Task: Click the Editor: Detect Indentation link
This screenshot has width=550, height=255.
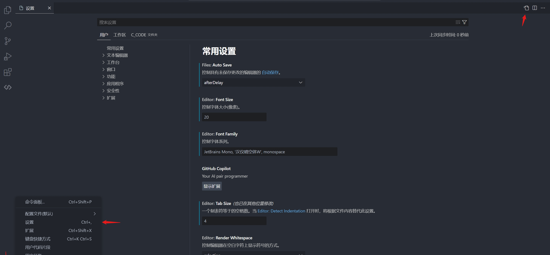Action: (x=281, y=211)
